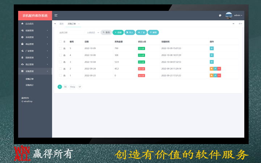
Task: Click the 厂家 button in the toolbar
Action: click(x=141, y=33)
